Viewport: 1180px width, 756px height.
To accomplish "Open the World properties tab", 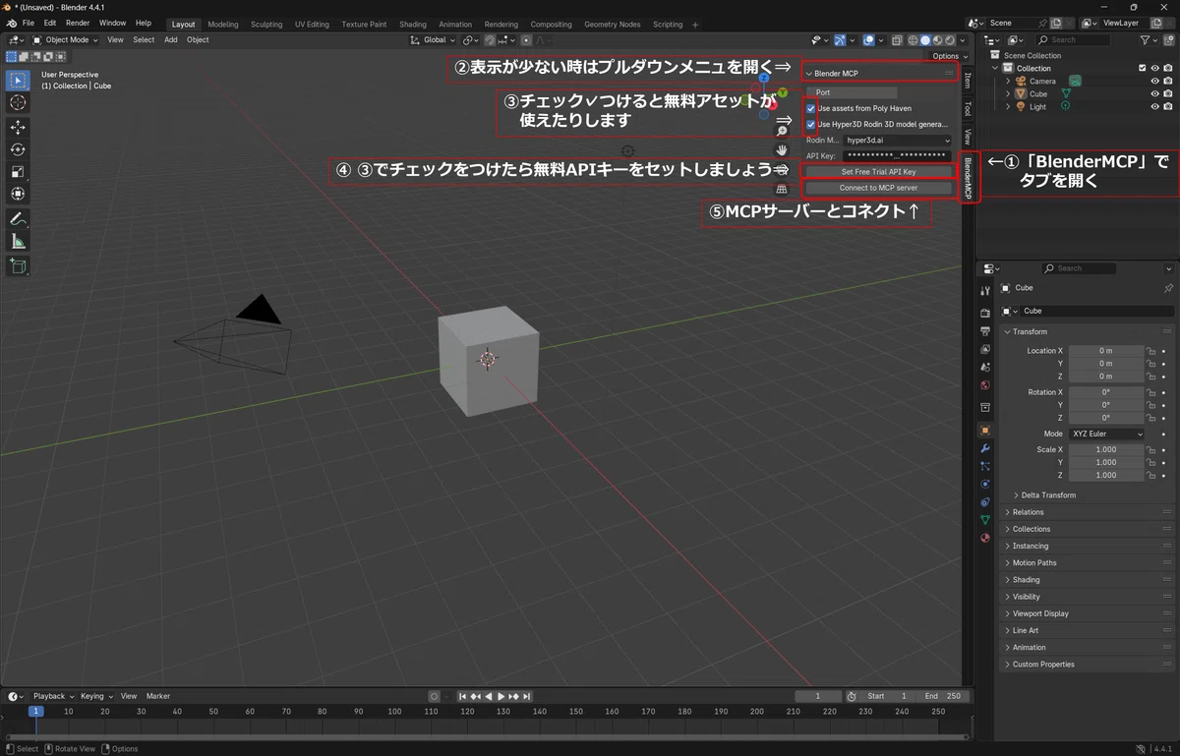I will (x=985, y=384).
